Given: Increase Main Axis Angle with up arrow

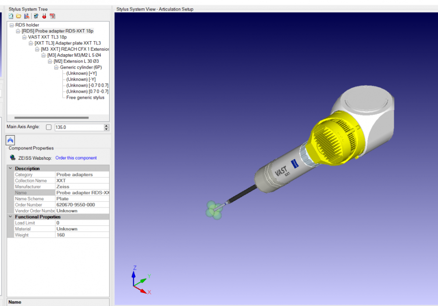Looking at the screenshot, I should tap(106, 126).
